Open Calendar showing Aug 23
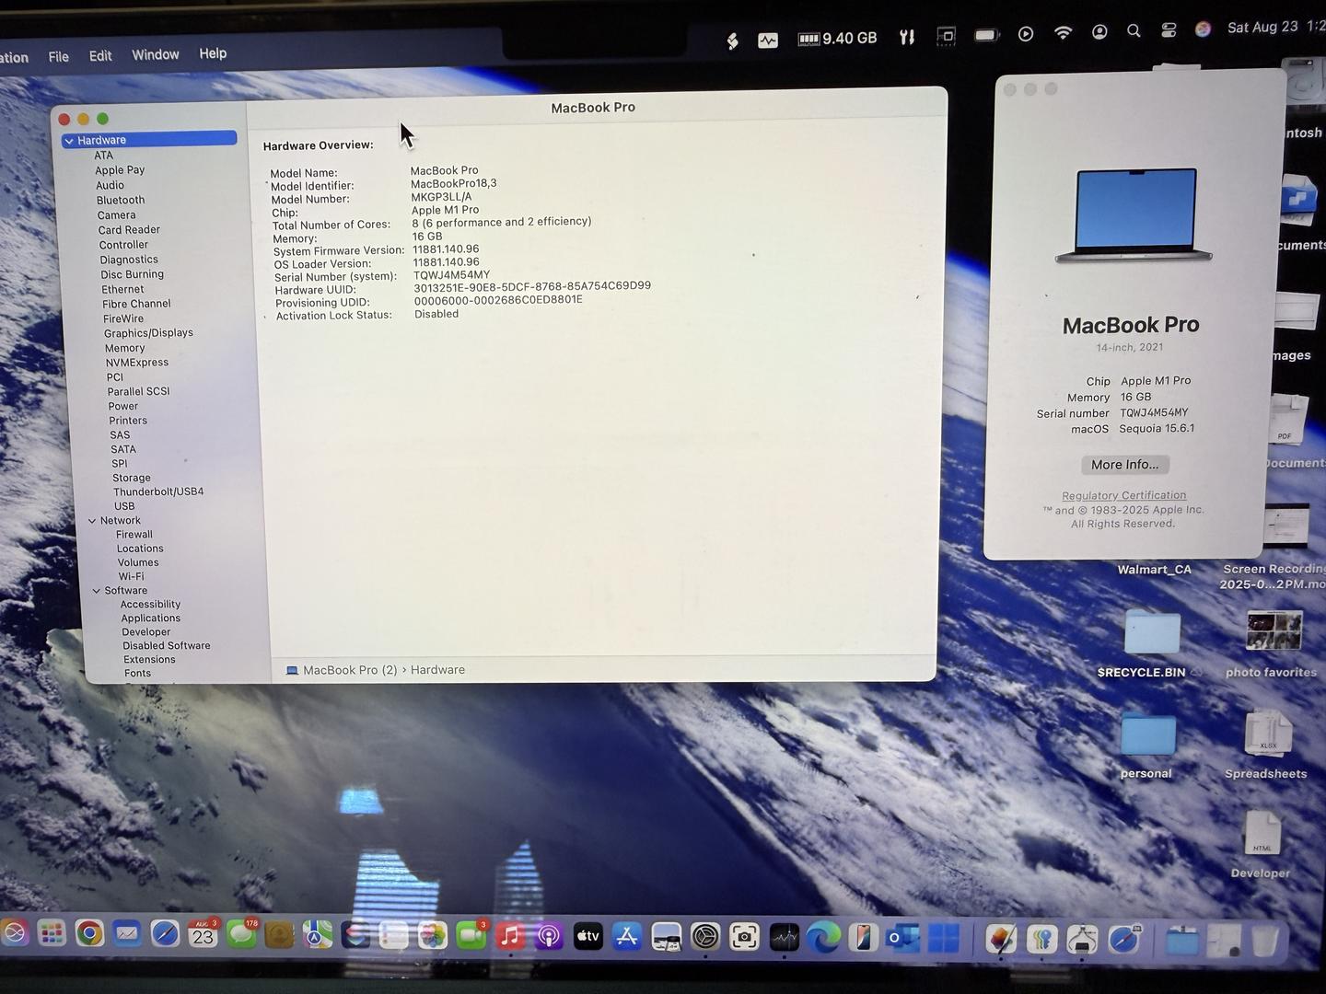The height and width of the screenshot is (994, 1326). pyautogui.click(x=203, y=935)
